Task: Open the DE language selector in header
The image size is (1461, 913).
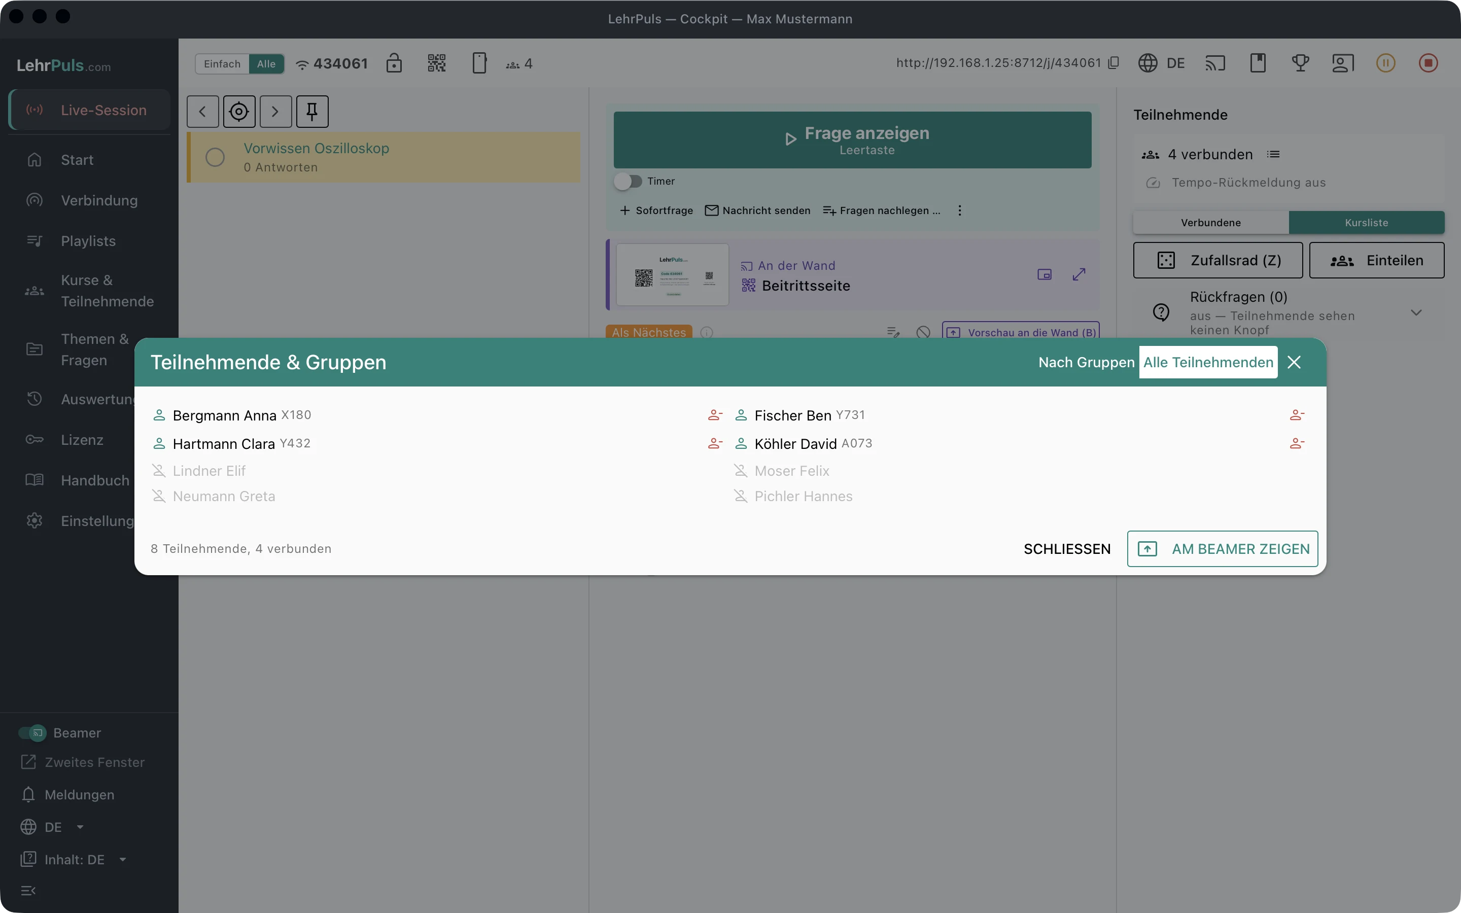Action: [1162, 63]
